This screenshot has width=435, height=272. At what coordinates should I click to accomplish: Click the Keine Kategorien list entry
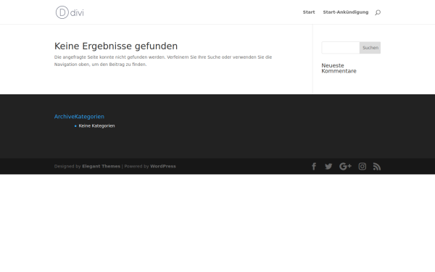point(96,125)
